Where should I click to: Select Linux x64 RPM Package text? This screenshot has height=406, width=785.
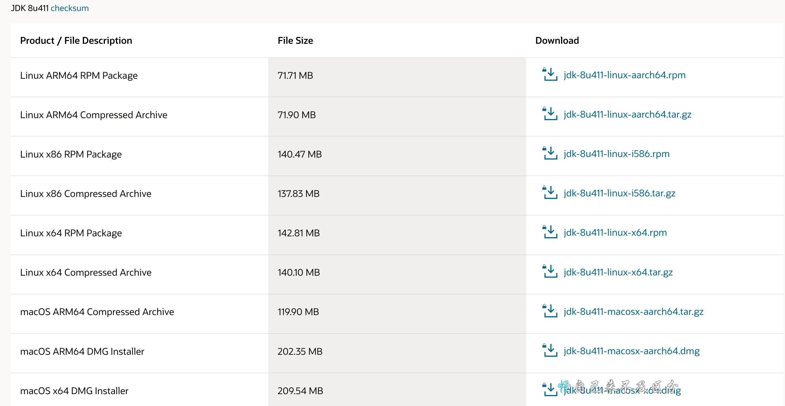tap(71, 233)
